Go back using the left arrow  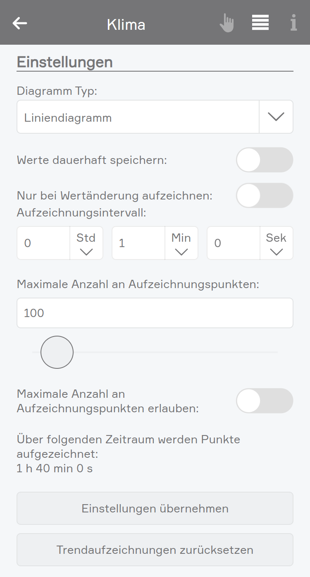coord(20,23)
